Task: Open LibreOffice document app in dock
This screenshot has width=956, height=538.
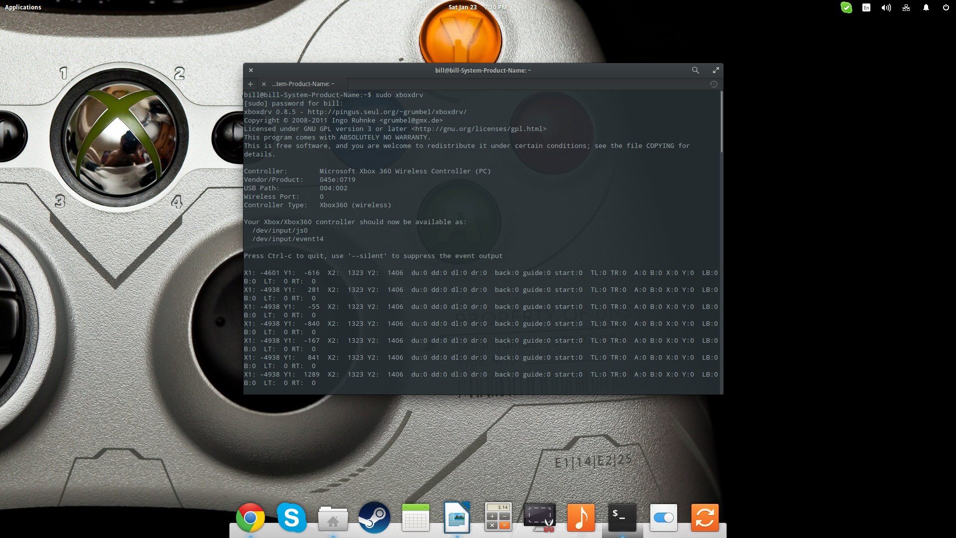Action: (x=457, y=518)
